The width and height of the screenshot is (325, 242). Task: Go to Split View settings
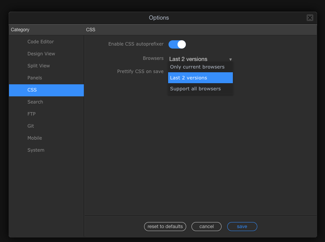click(39, 66)
